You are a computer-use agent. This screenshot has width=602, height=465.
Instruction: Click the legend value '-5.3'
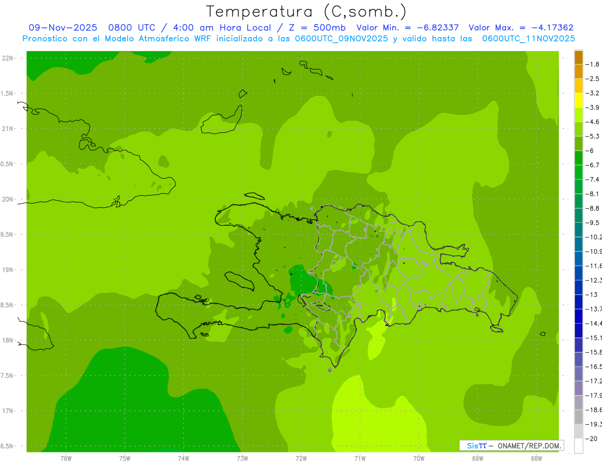tap(592, 136)
